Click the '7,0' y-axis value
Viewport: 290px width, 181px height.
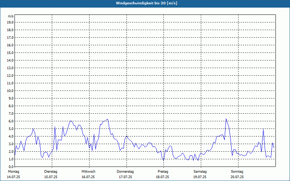(x=11, y=113)
